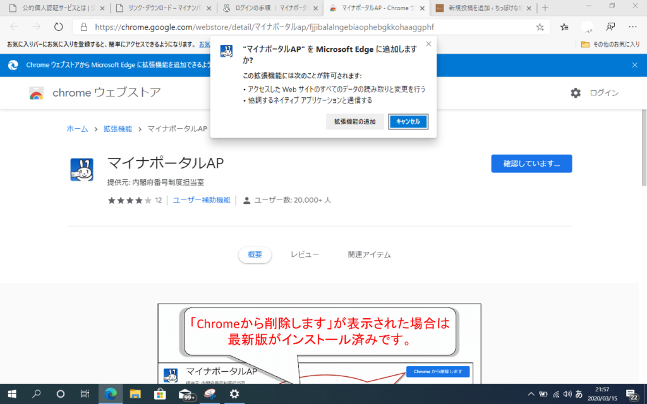This screenshot has width=647, height=404.
Task: Click the browser Forward arrow
Action: [x=36, y=27]
